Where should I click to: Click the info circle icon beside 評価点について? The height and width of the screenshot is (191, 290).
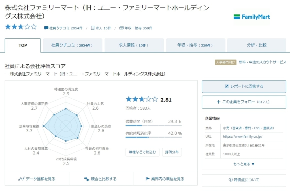(231, 180)
